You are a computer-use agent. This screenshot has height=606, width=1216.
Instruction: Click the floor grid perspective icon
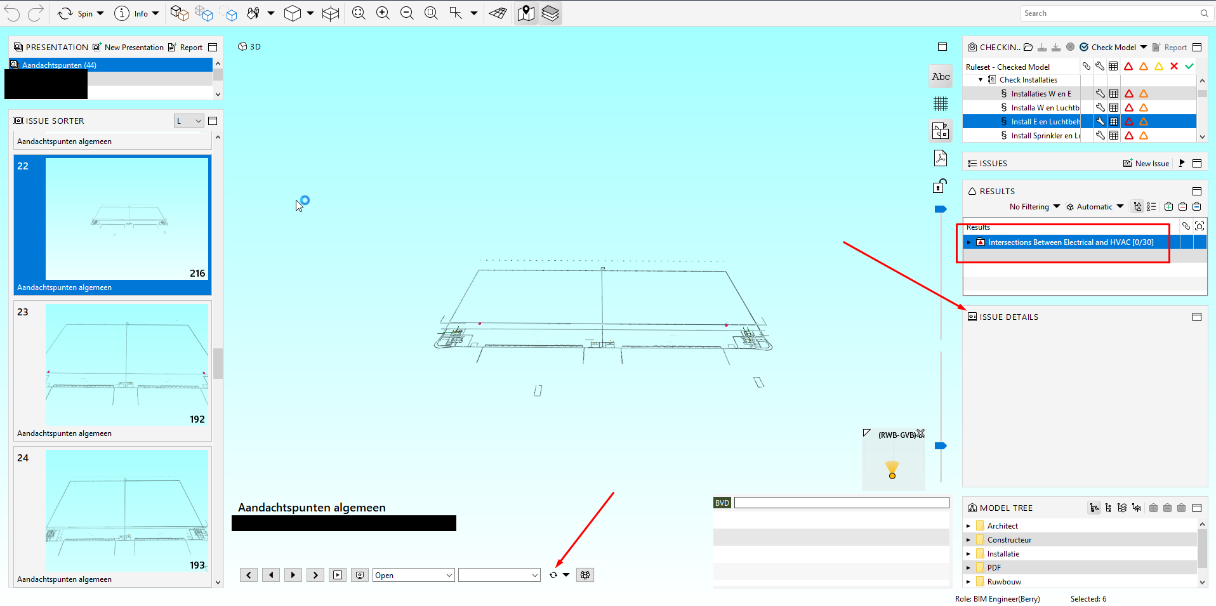(498, 13)
